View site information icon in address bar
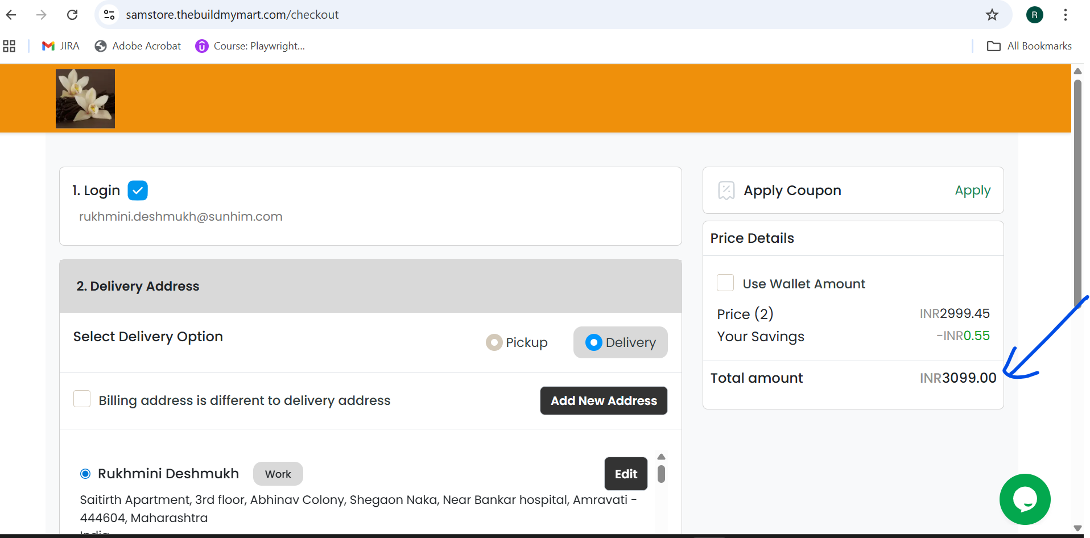 click(109, 15)
